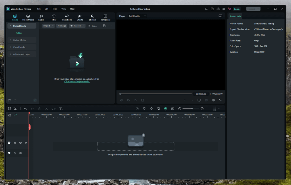
Task: Switch to the Project Info tab
Action: pos(235,16)
